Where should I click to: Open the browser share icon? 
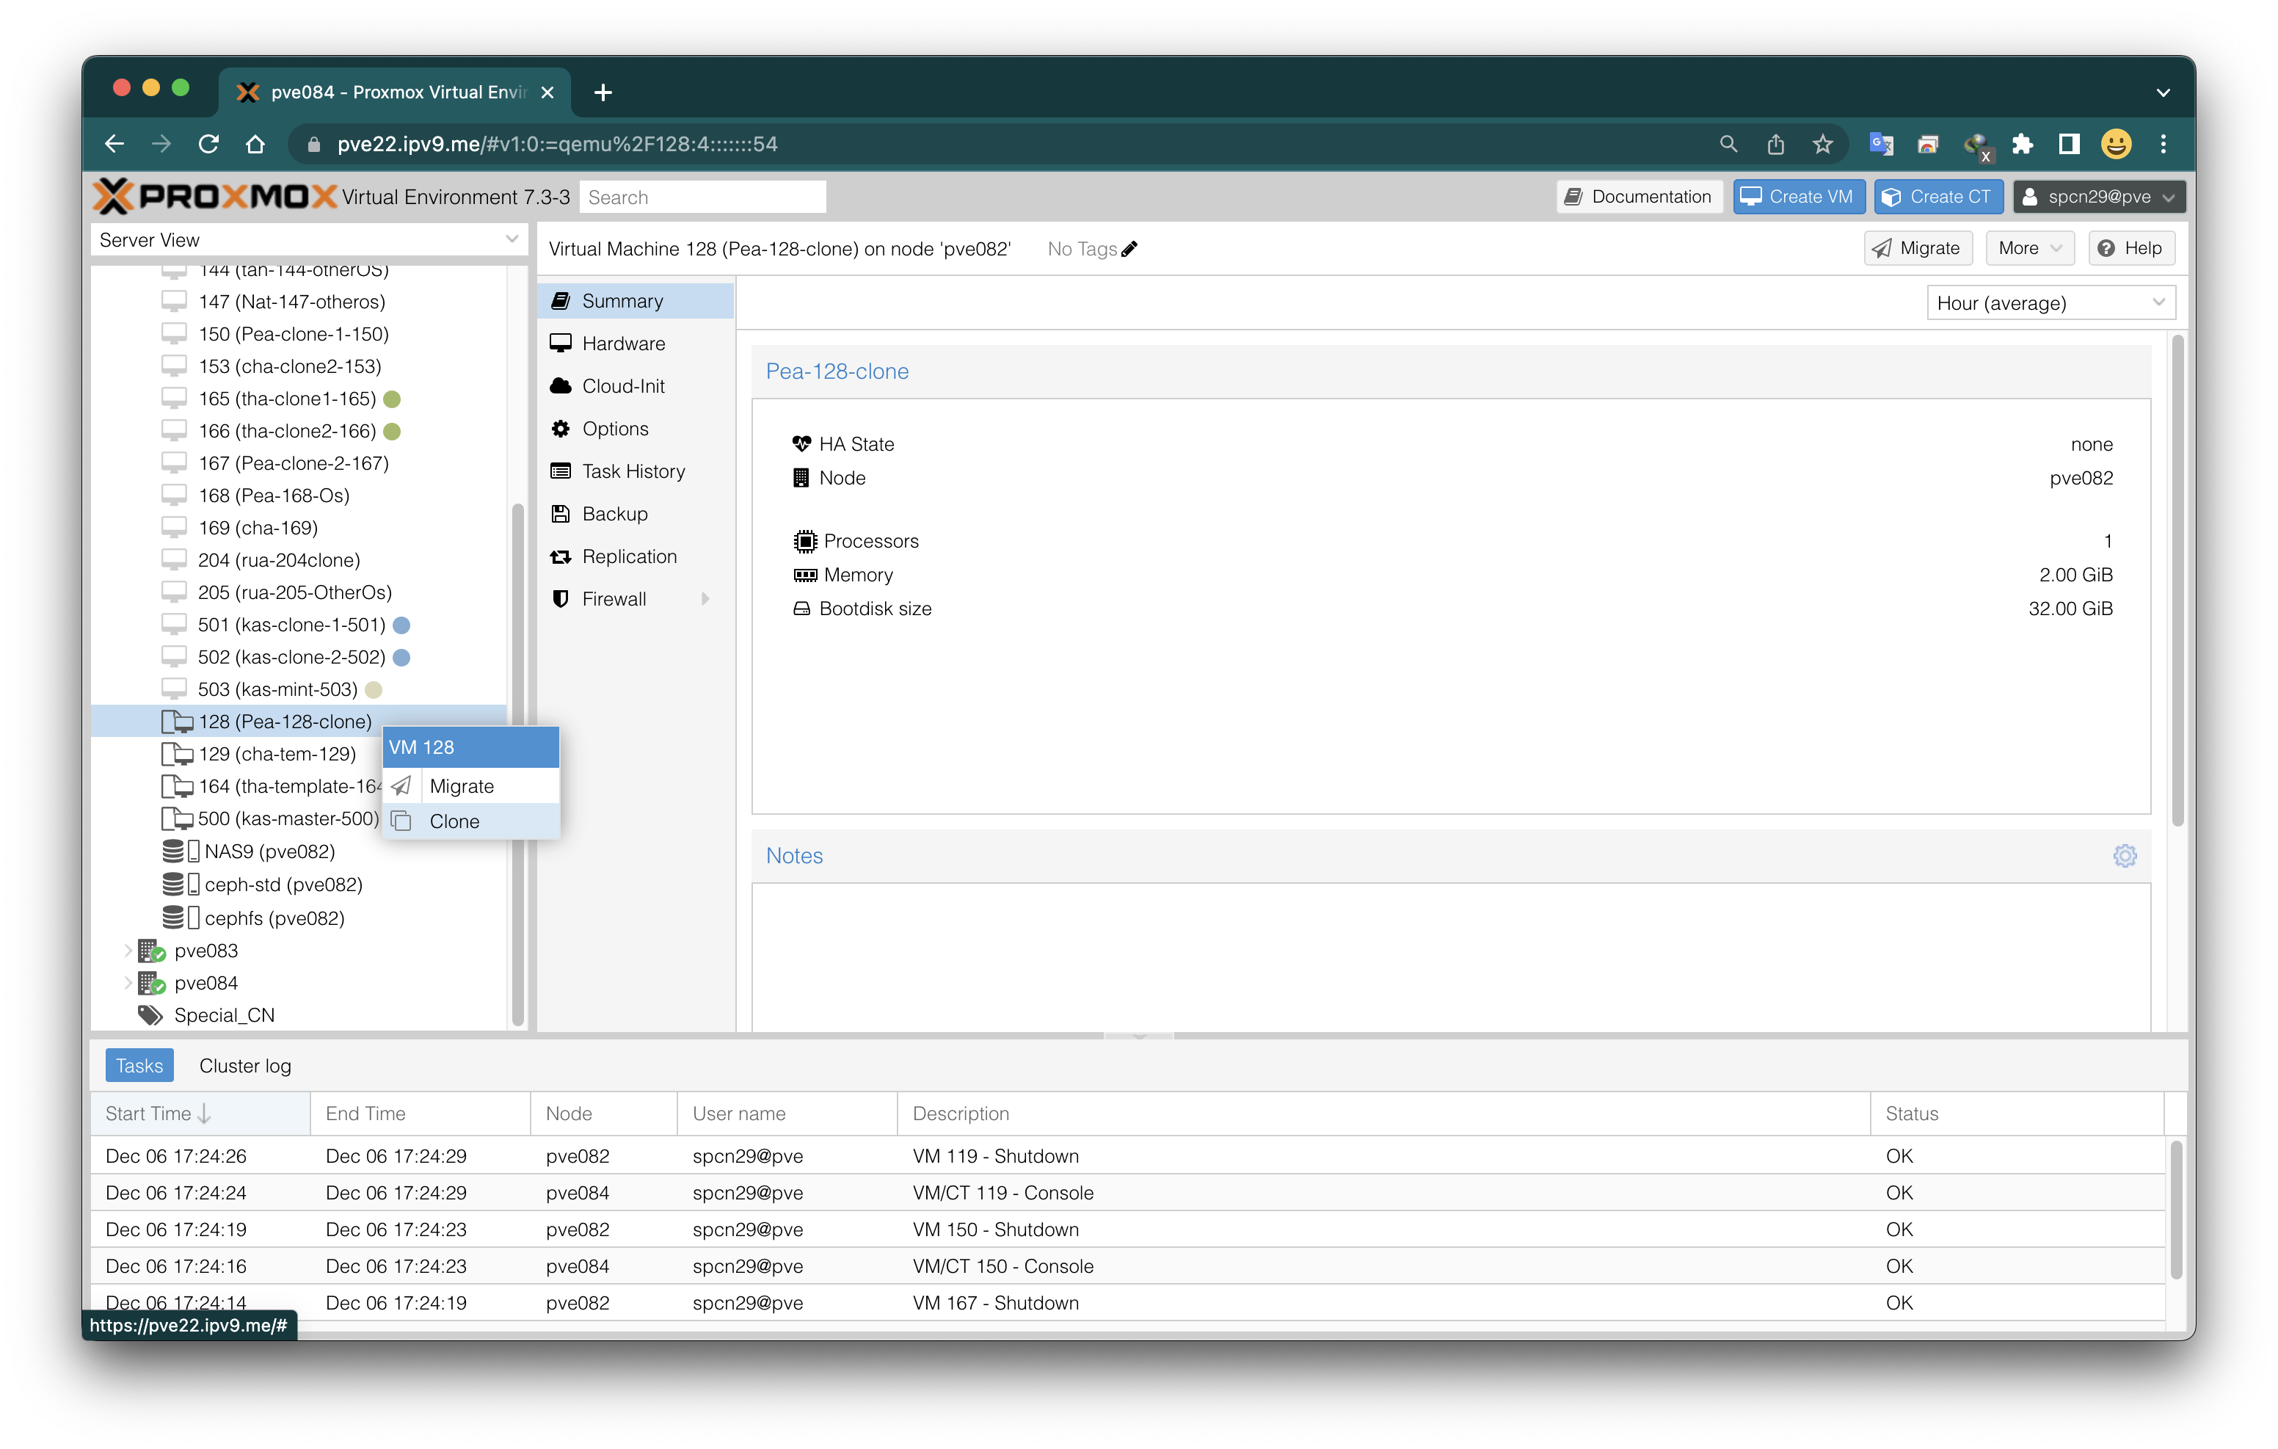click(1776, 144)
